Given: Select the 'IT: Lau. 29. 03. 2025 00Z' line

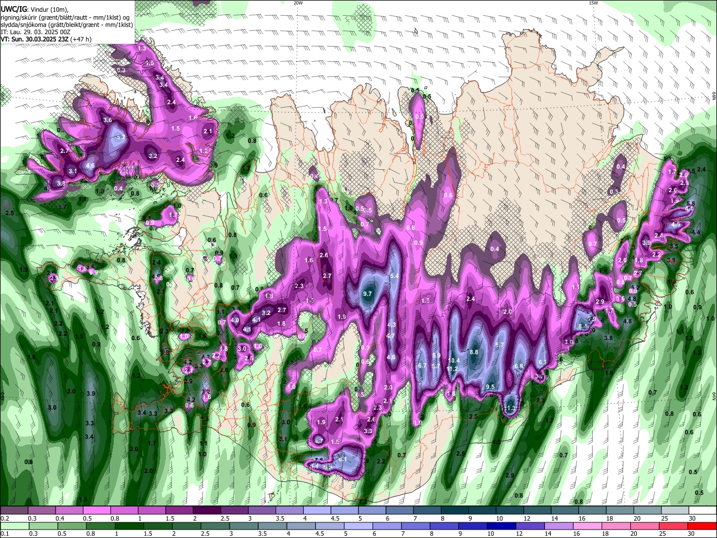Looking at the screenshot, I should [x=35, y=32].
